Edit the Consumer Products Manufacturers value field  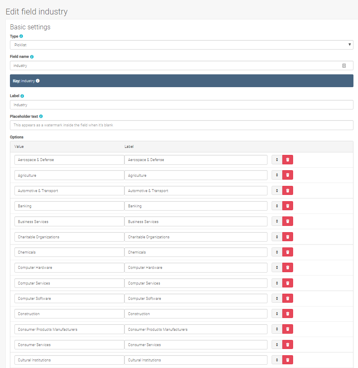point(69,329)
